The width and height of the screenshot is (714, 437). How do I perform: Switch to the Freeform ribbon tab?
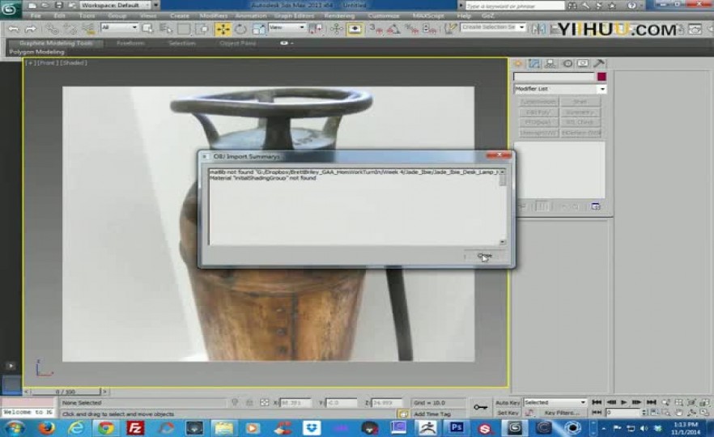[130, 43]
